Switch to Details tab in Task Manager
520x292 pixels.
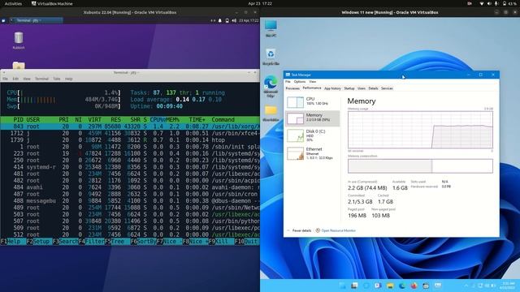coord(373,88)
